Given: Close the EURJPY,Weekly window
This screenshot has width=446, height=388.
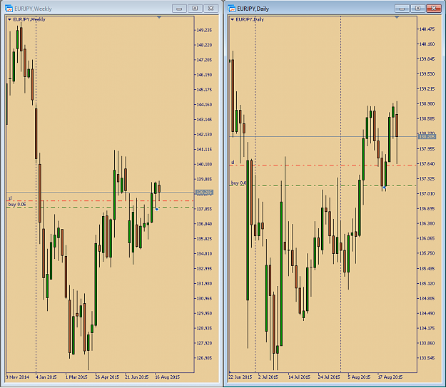Looking at the screenshot, I should click(211, 9).
